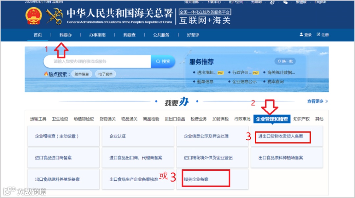Open 进口食品进口商备案 service card
The width and height of the screenshot is (355, 198).
coord(63,158)
